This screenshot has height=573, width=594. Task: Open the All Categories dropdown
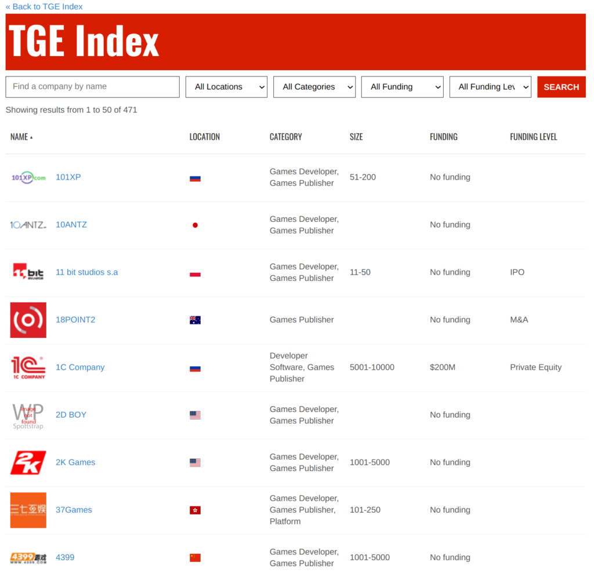click(314, 87)
